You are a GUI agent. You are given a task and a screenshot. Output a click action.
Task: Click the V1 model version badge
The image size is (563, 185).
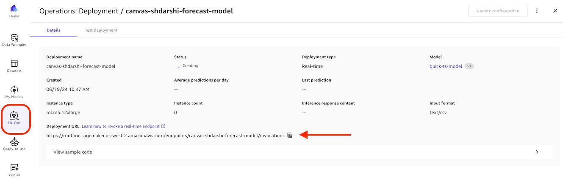pyautogui.click(x=469, y=66)
